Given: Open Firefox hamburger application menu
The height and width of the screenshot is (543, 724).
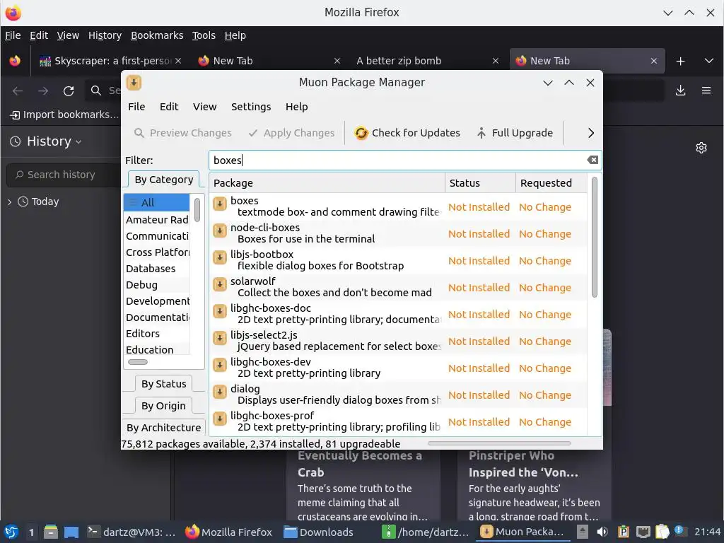Looking at the screenshot, I should click(x=706, y=90).
